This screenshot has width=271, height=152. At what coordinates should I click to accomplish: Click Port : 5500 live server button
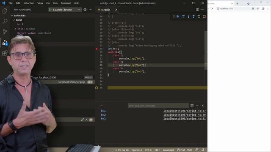(x=185, y=150)
